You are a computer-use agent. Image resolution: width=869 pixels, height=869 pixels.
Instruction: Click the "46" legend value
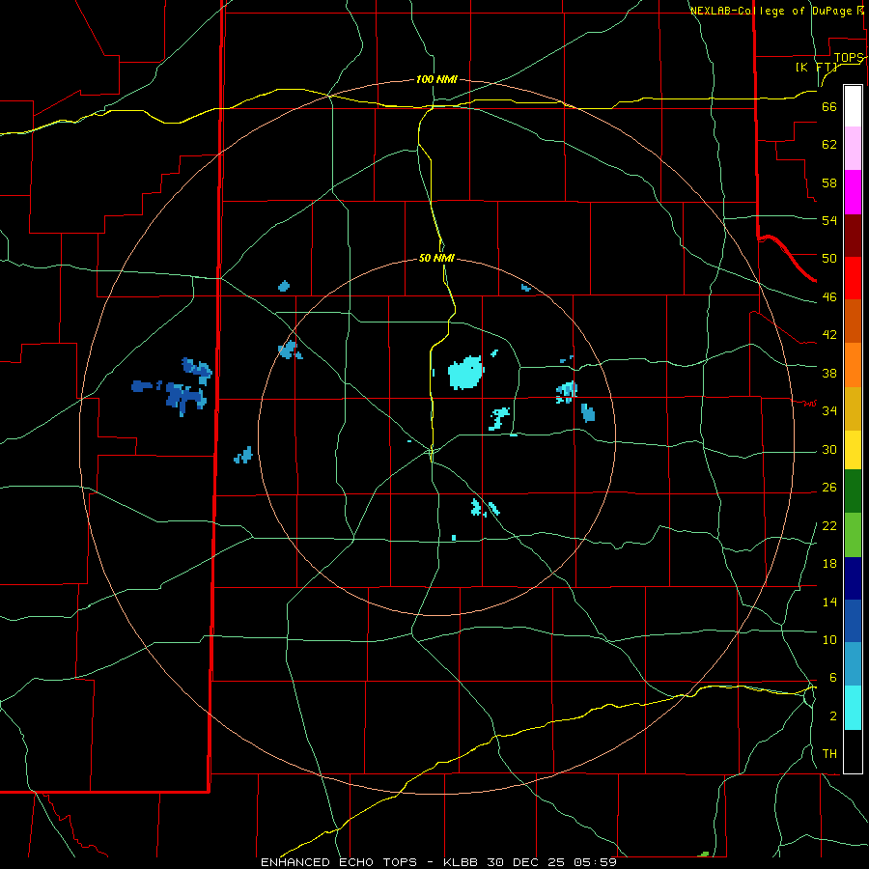(829, 297)
